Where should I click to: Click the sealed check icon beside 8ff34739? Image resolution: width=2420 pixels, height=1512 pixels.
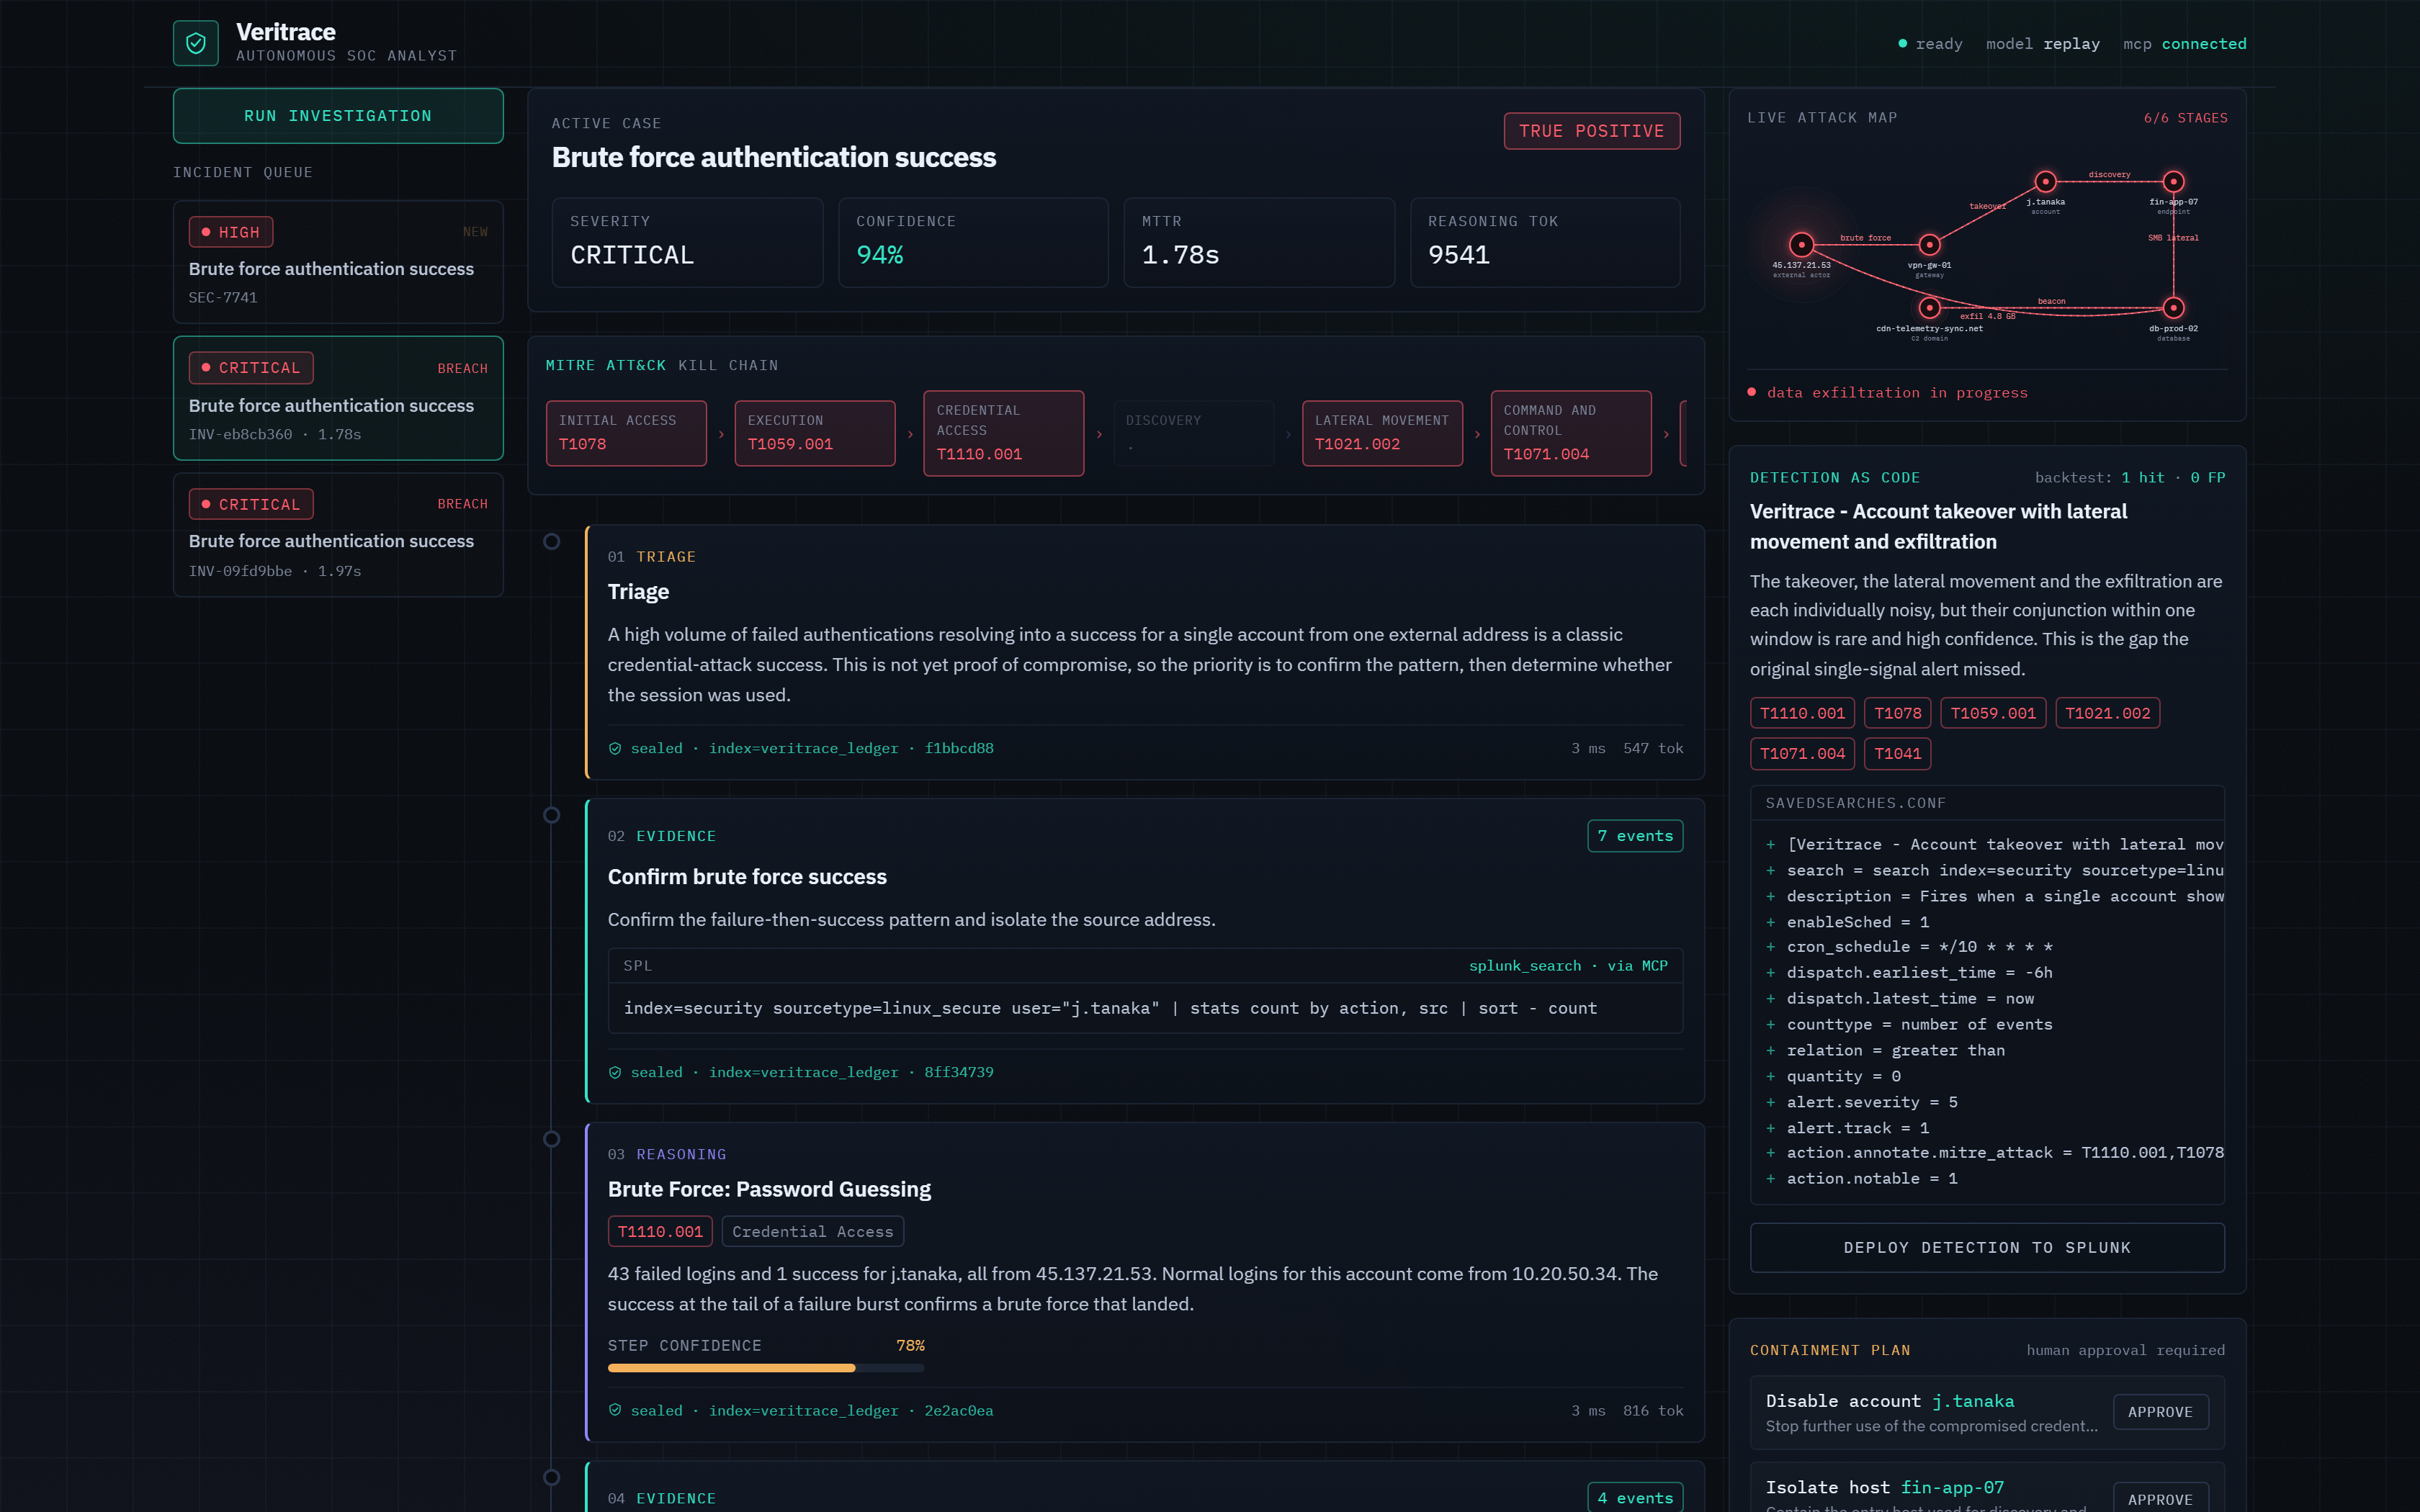(615, 1072)
